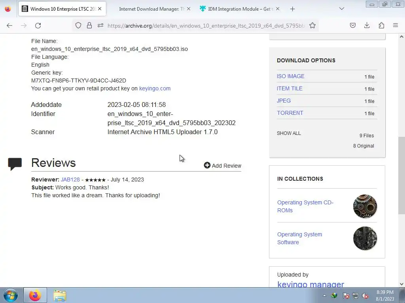Click SHOW ALL files
Viewport: 405px width, 303px height.
[289, 133]
